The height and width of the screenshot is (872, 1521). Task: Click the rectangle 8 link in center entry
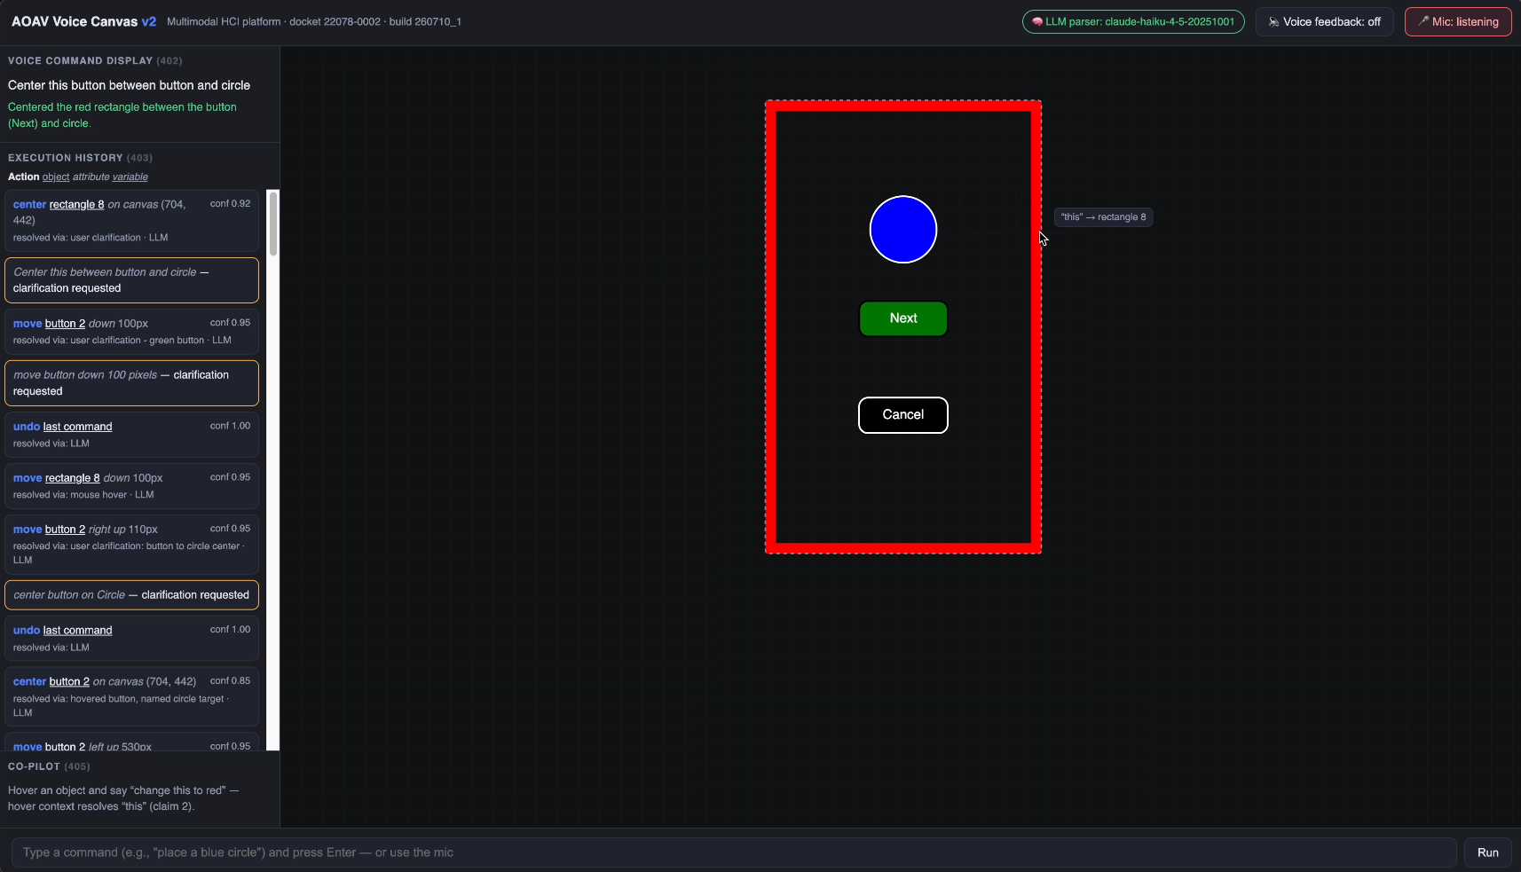pyautogui.click(x=76, y=205)
